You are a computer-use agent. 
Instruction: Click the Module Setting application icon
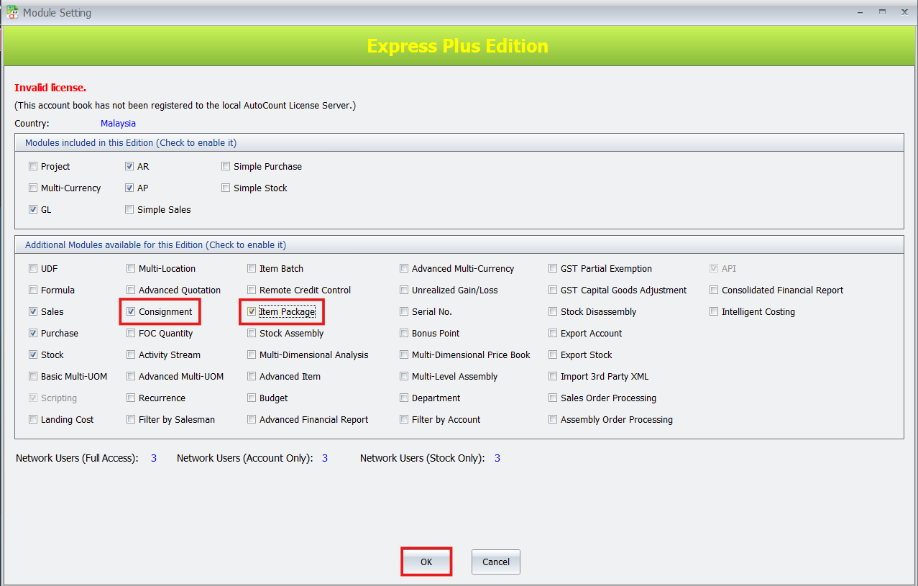point(12,12)
